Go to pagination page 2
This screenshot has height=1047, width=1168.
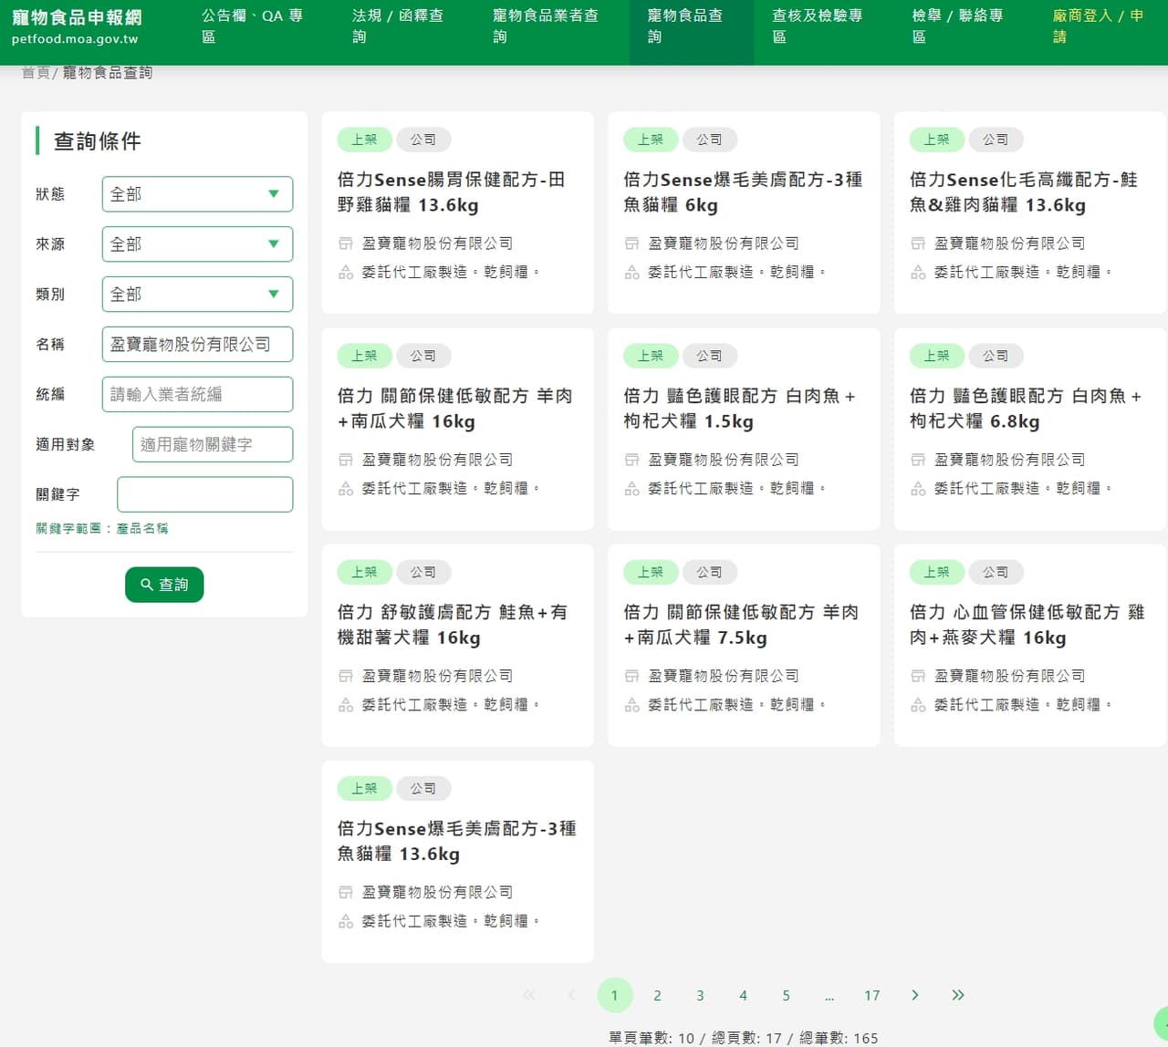[657, 995]
